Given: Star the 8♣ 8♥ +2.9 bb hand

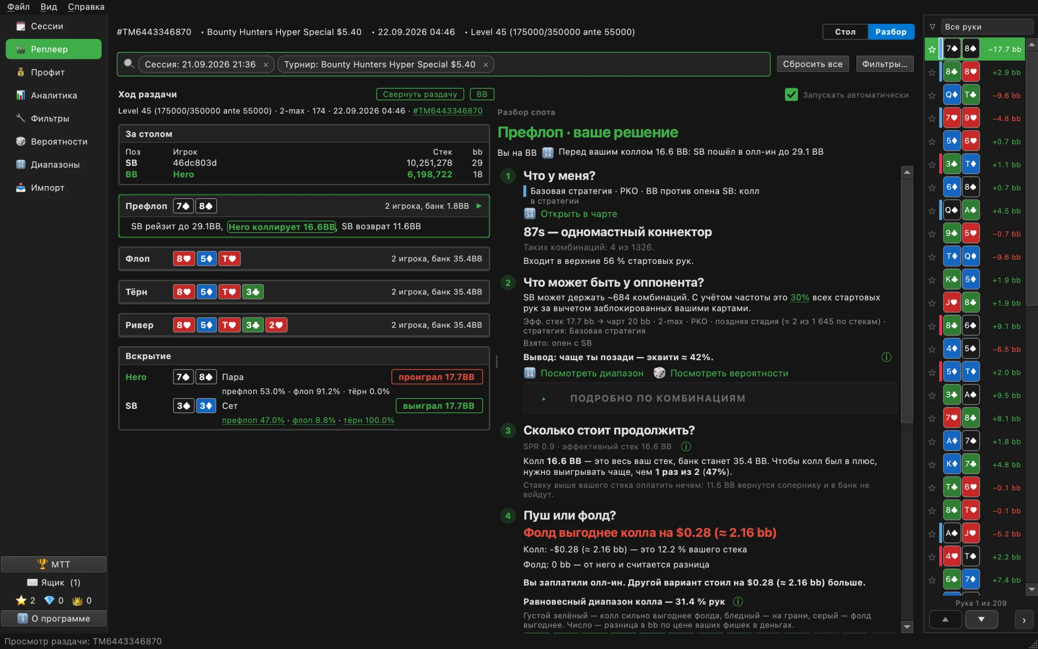Looking at the screenshot, I should (932, 72).
